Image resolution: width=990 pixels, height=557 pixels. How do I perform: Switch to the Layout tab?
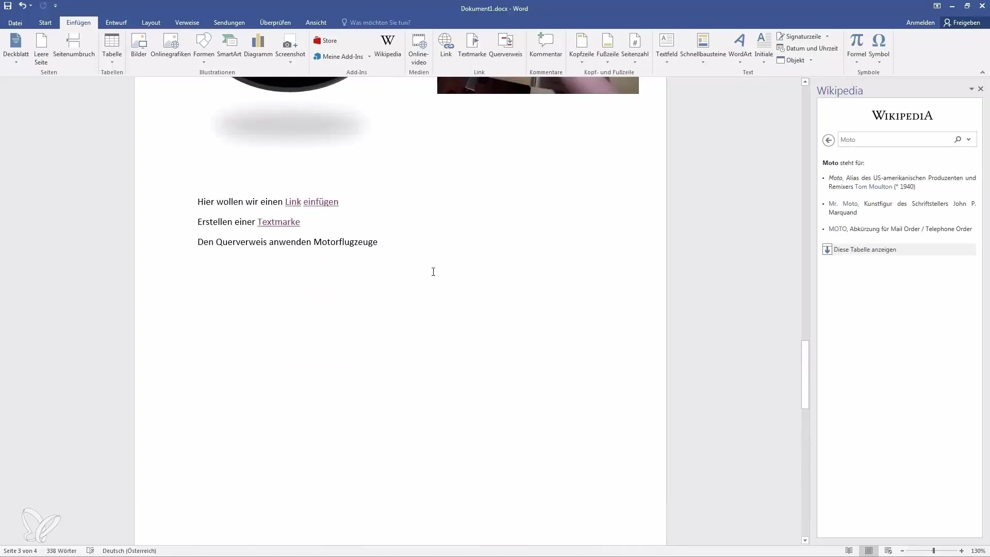point(151,23)
